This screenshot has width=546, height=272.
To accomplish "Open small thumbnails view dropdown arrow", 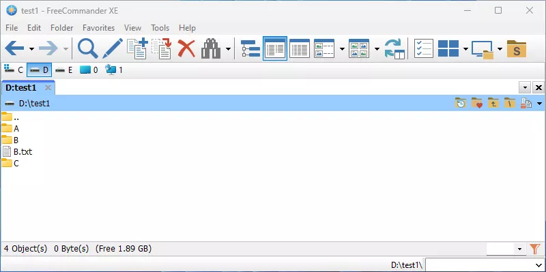I will (342, 49).
